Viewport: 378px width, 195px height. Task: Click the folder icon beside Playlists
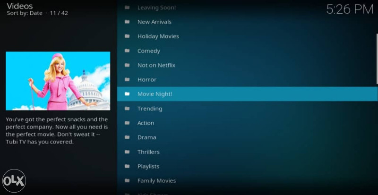point(127,166)
